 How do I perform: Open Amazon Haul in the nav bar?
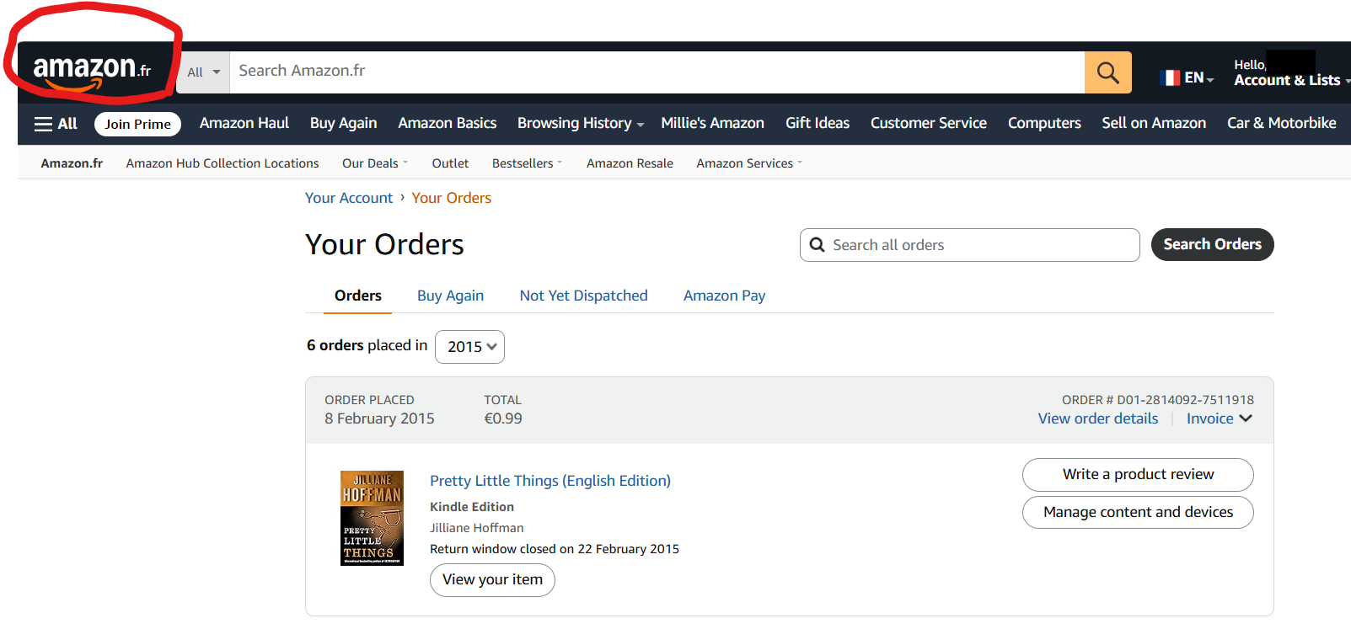tap(244, 123)
